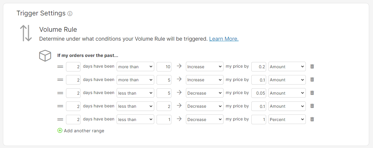Delete the 'more than 5' rule row

312,79
